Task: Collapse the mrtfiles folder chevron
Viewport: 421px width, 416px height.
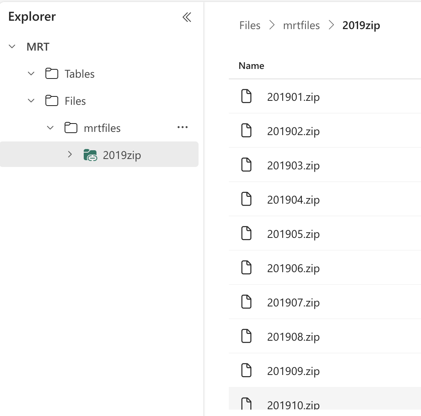Action: 50,128
